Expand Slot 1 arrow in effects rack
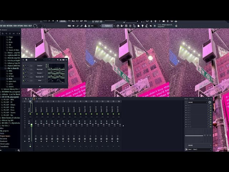Viewport: 229px width, 172px height. (186, 106)
